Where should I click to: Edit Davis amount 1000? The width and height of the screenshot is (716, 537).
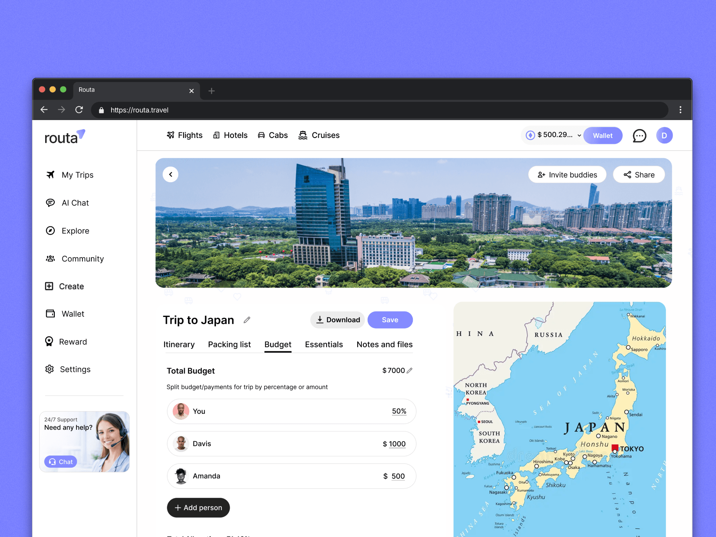pos(397,444)
